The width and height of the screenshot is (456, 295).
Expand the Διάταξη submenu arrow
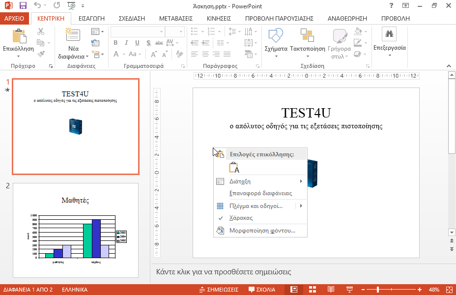click(x=301, y=181)
